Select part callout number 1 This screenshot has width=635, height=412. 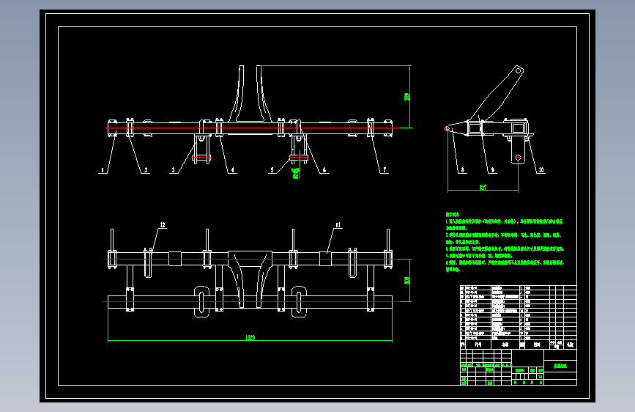pos(103,170)
